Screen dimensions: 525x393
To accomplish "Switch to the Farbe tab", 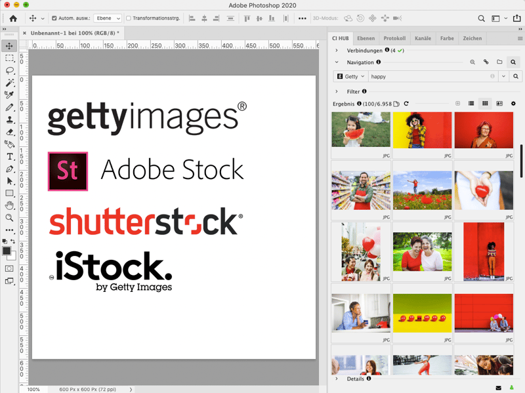I will 447,38.
